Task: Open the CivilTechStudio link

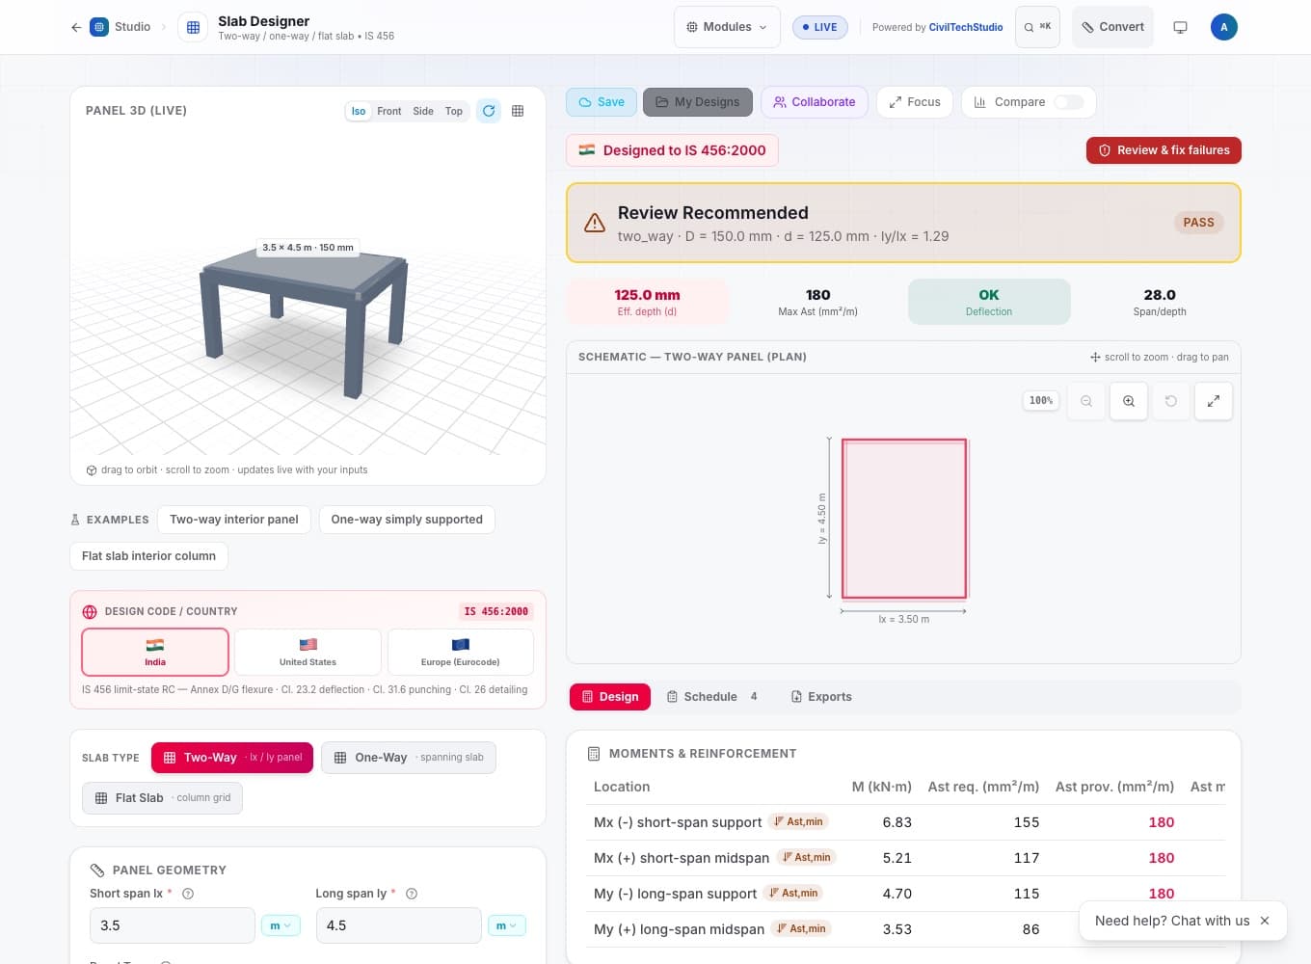Action: pos(966,27)
